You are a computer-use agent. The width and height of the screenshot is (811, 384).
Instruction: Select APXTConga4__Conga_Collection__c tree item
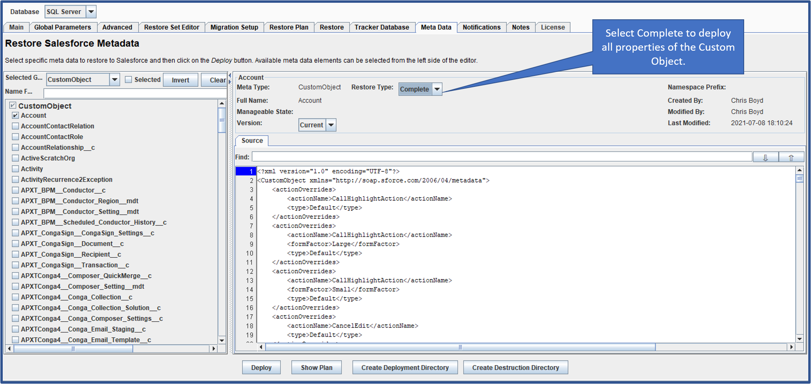[x=77, y=297]
